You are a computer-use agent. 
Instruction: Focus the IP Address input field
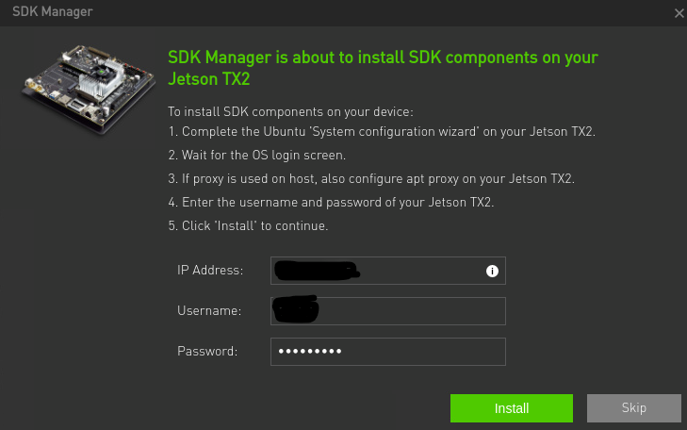click(x=387, y=271)
